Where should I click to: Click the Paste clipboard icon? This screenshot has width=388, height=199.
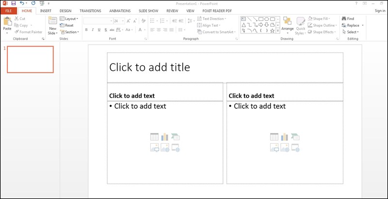click(7, 21)
